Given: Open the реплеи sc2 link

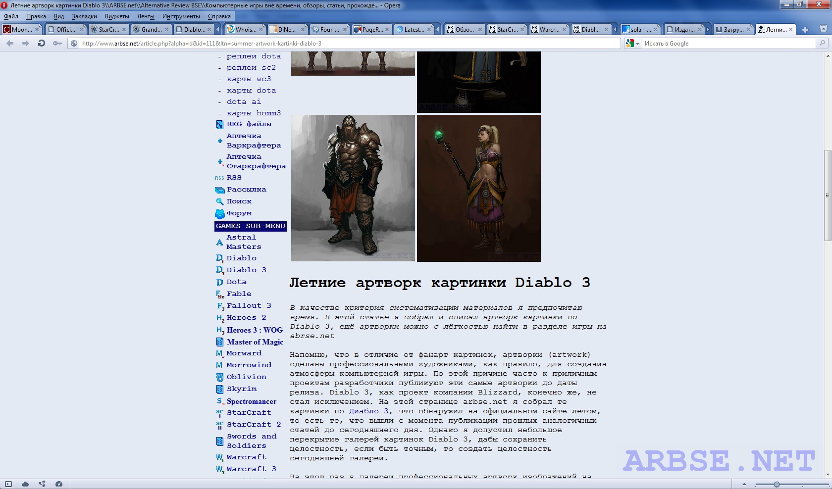Looking at the screenshot, I should [x=251, y=68].
